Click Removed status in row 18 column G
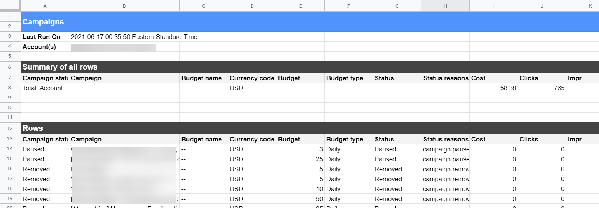Screen dimensions: 599x208 coord(397,189)
